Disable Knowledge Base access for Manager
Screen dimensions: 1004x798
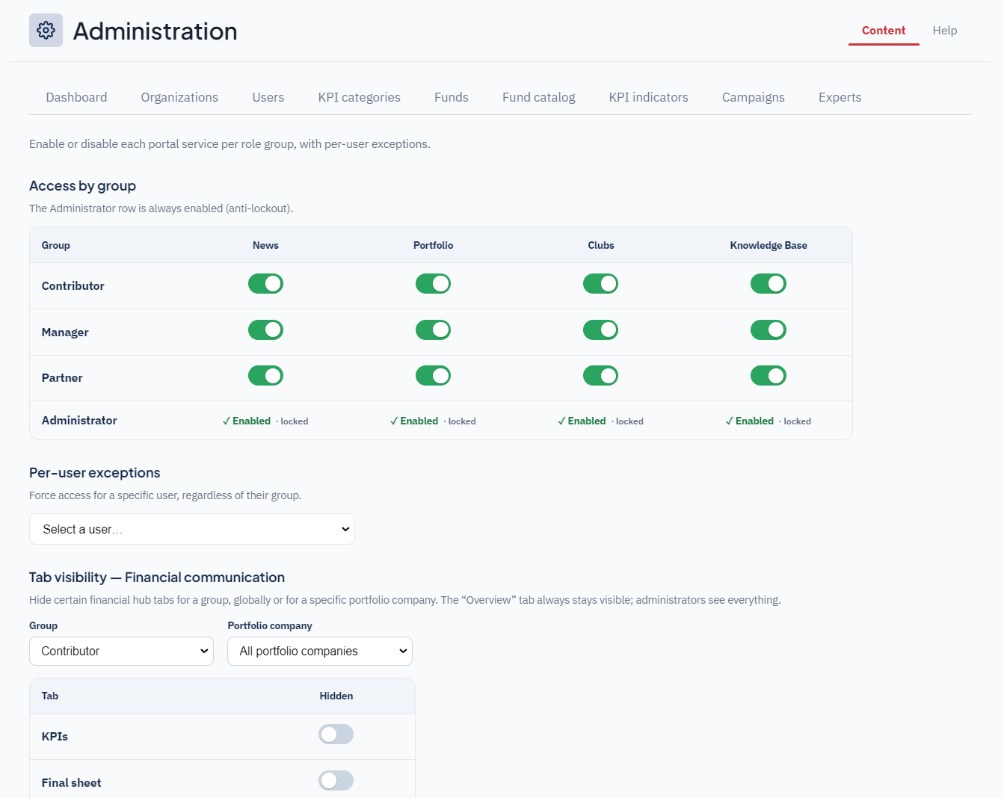pyautogui.click(x=769, y=330)
